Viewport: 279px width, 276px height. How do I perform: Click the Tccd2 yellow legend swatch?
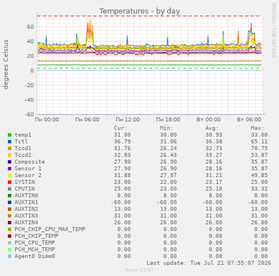click(x=10, y=155)
